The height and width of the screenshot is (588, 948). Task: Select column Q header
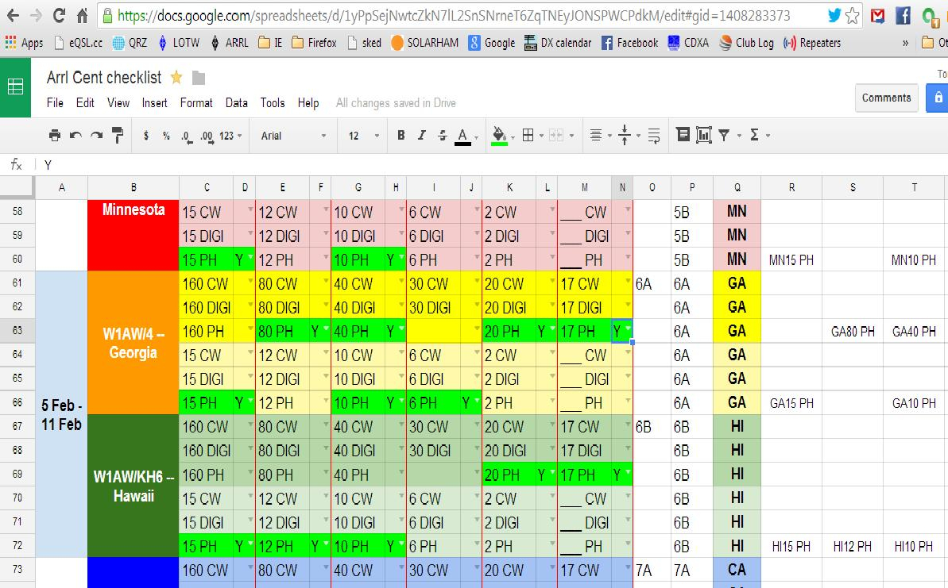[x=737, y=187]
